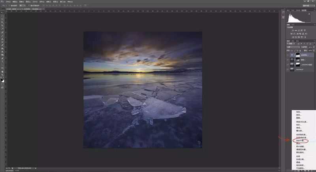Select the Zoom magnifier tool
The image size is (316, 172).
[x=2, y=75]
